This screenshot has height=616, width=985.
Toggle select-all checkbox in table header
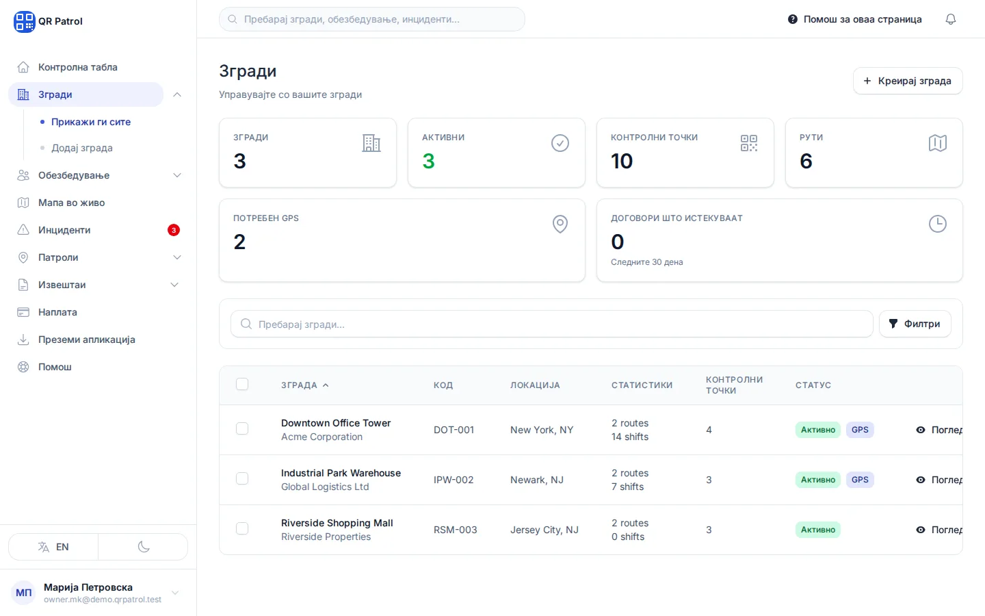[x=242, y=384]
